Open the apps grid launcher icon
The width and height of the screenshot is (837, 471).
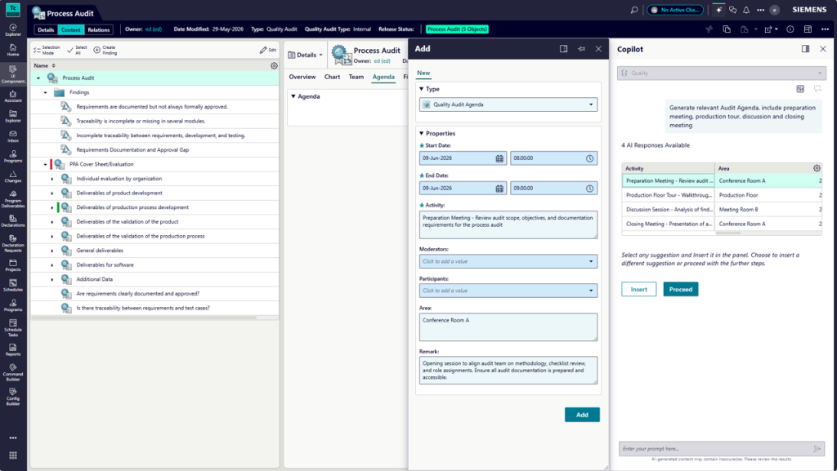(13, 455)
